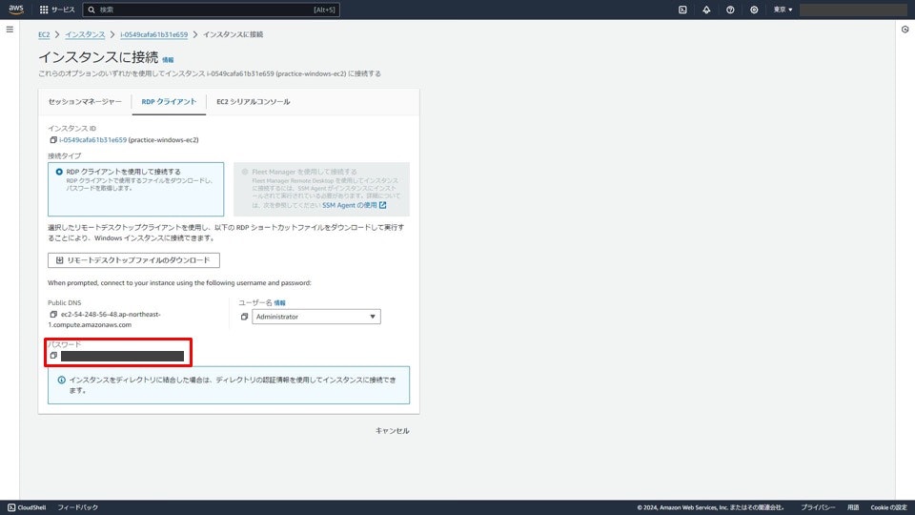This screenshot has width=915, height=515.
Task: Copy the username with copy icon
Action: coord(244,317)
